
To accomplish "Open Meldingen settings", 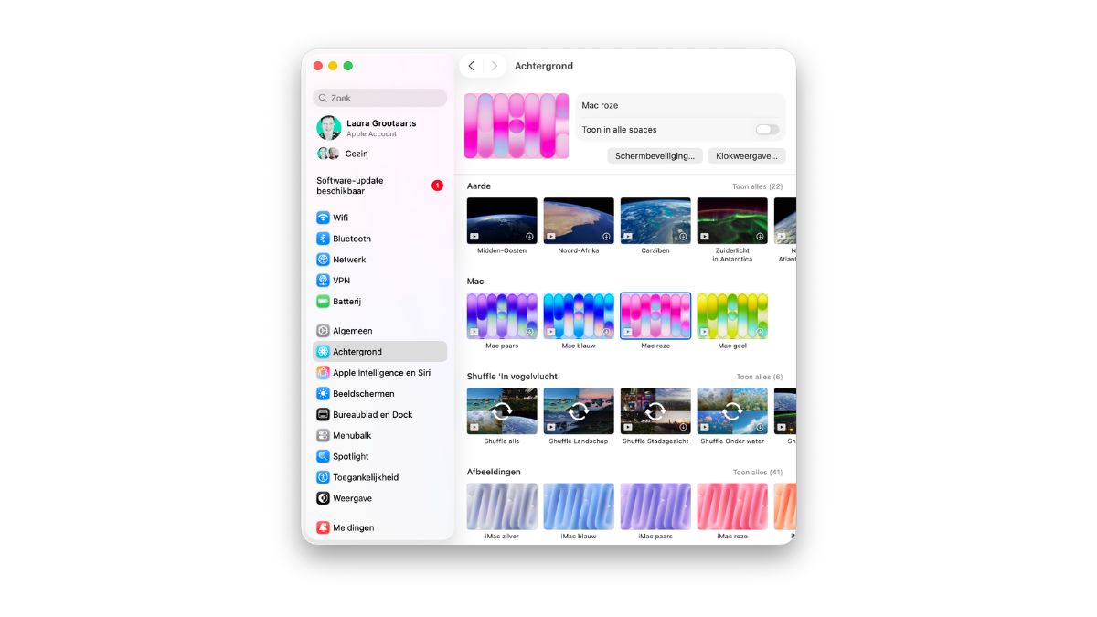I will tap(353, 527).
